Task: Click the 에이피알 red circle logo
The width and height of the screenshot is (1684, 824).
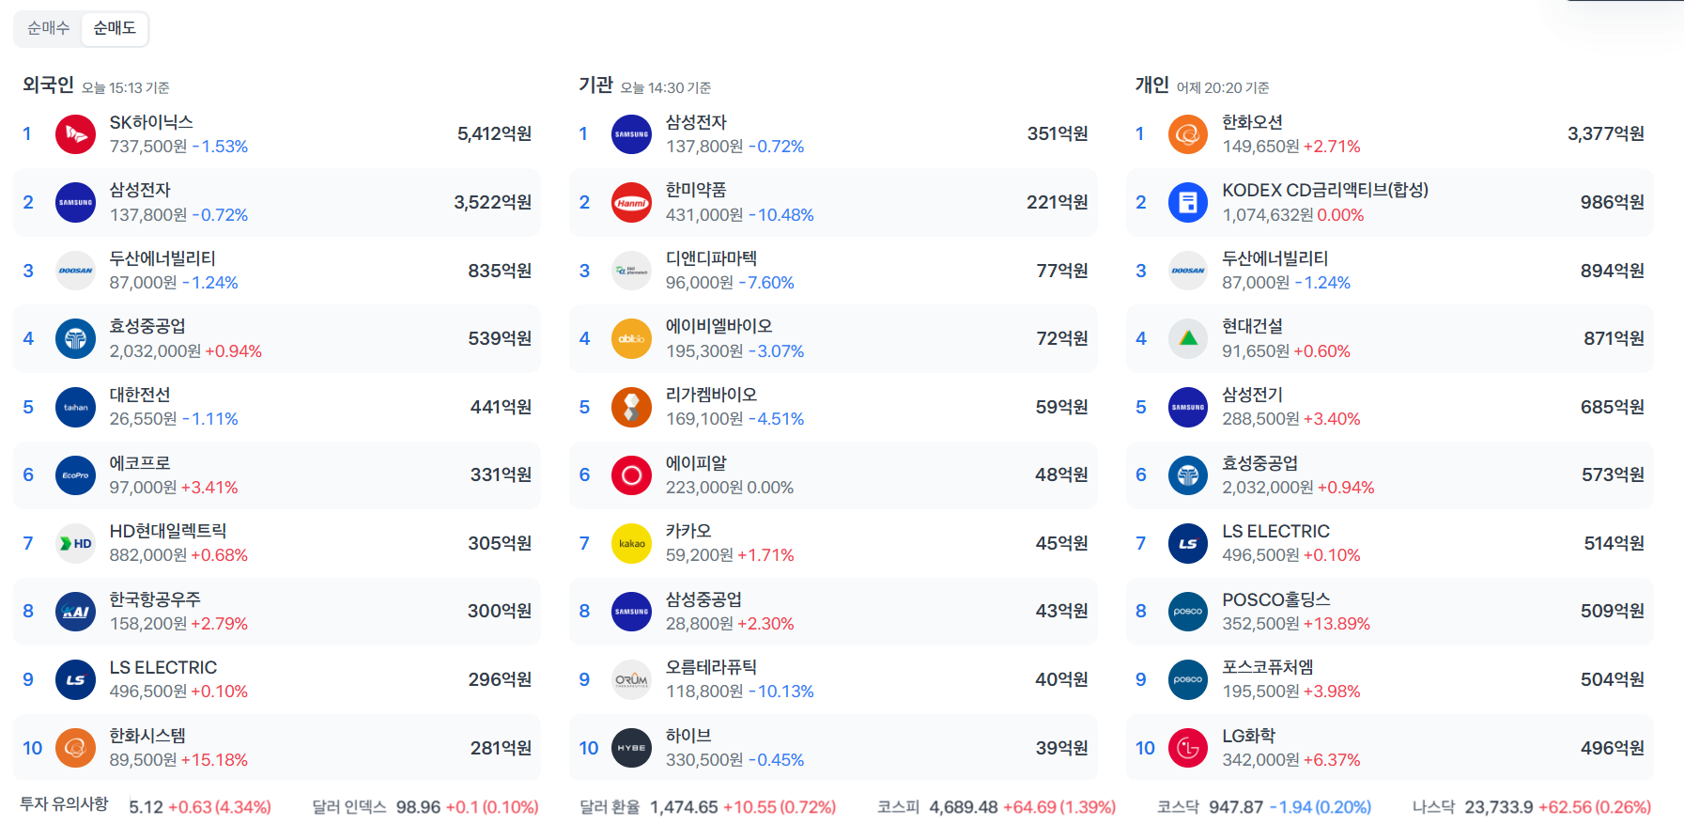Action: click(631, 475)
